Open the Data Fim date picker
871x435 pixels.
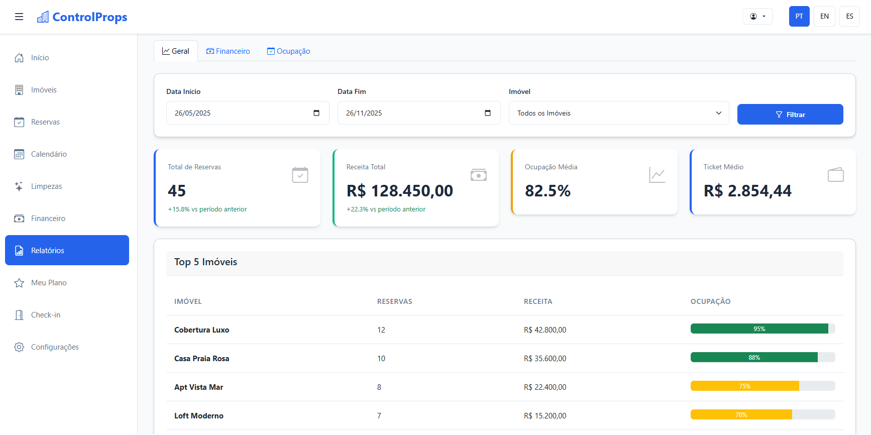pyautogui.click(x=487, y=113)
